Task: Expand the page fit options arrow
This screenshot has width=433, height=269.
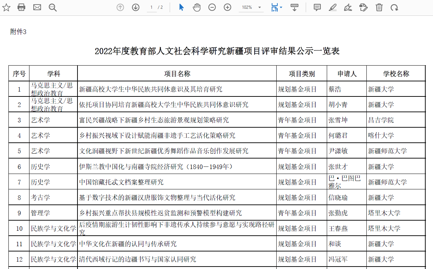Action: (281, 7)
